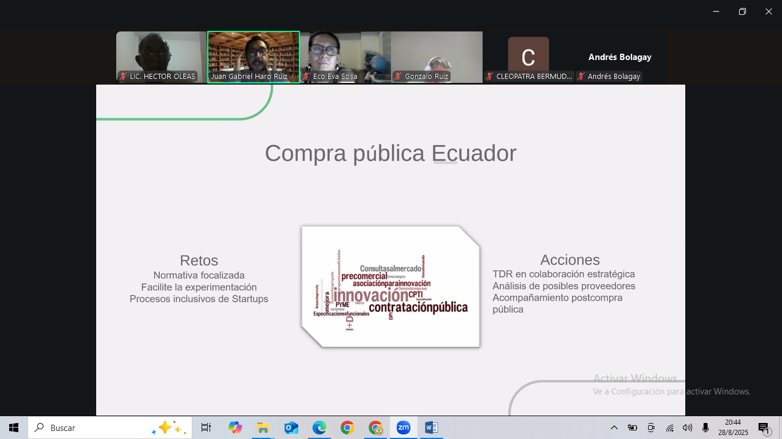This screenshot has width=782, height=439.
Task: Click the Andrés Bolagay participant tile
Action: point(619,57)
